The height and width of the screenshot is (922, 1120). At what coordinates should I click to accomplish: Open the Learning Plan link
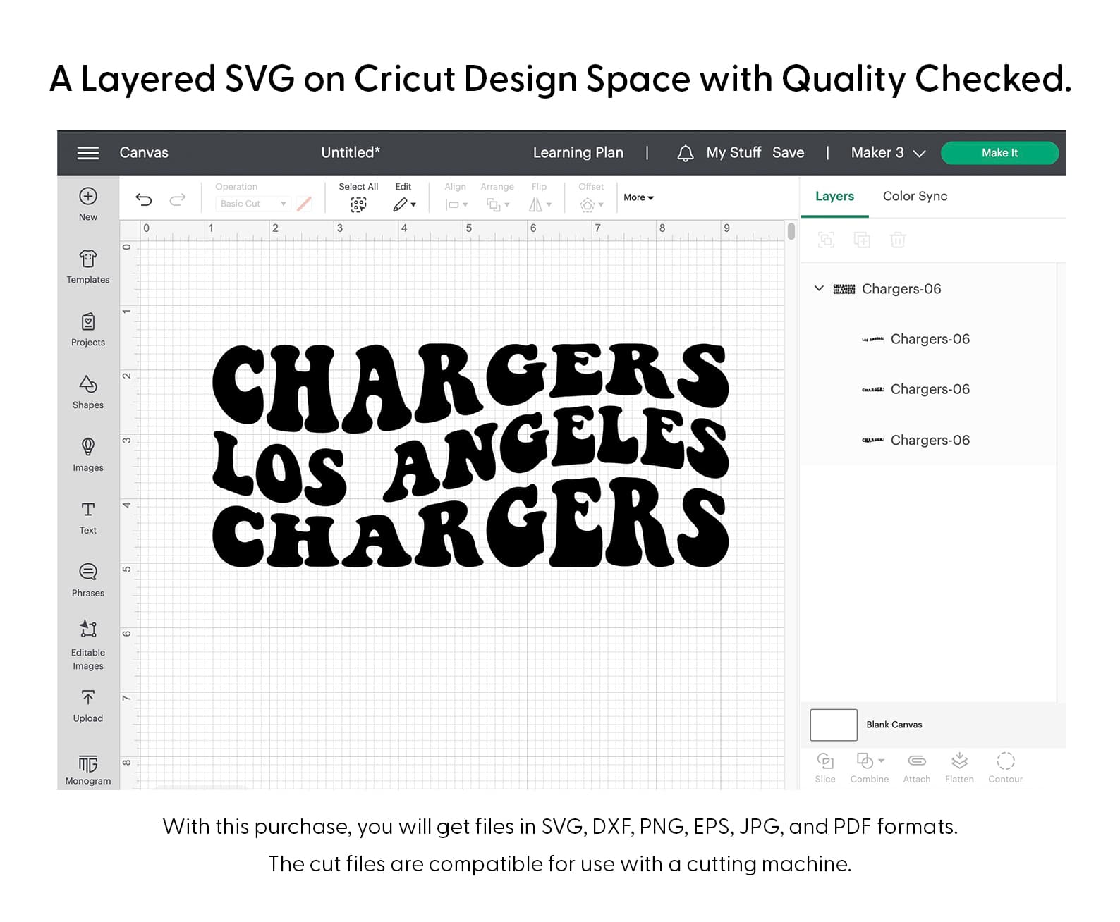tap(578, 152)
